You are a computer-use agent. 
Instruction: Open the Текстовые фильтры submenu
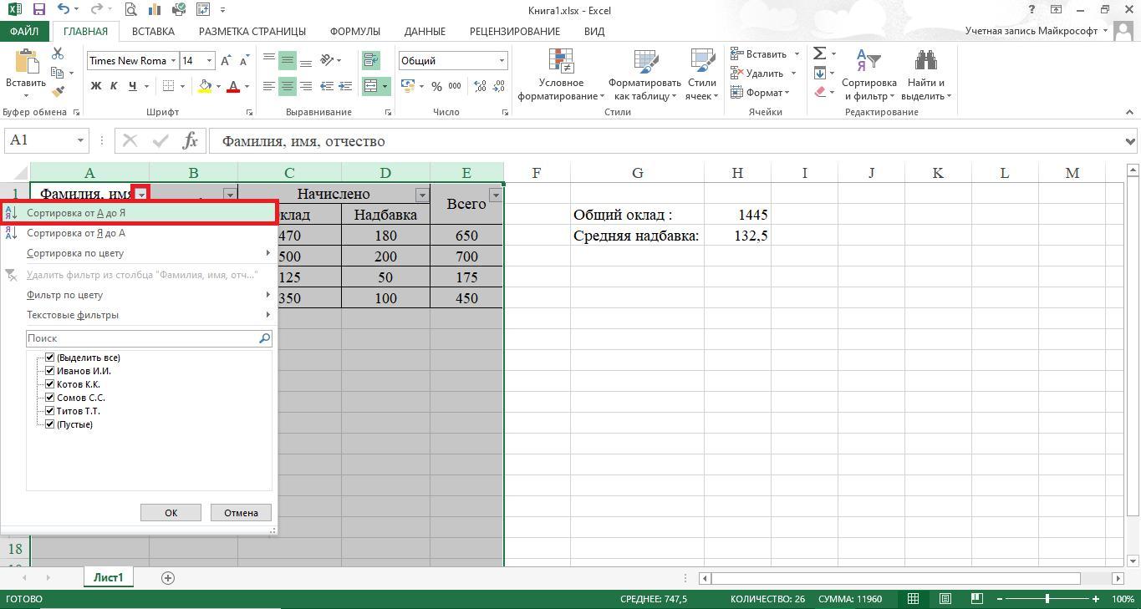click(139, 315)
